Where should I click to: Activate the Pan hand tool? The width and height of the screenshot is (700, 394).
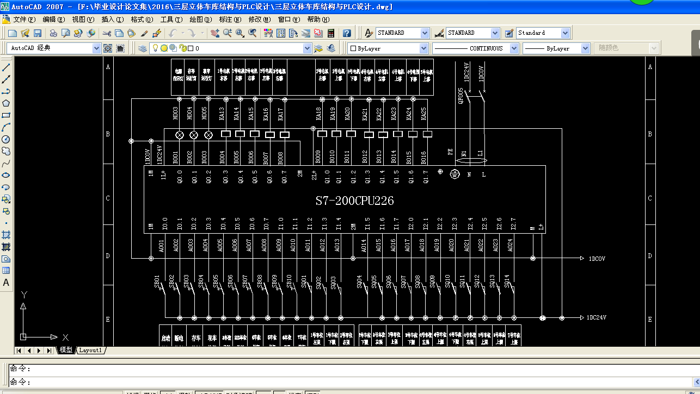(215, 33)
